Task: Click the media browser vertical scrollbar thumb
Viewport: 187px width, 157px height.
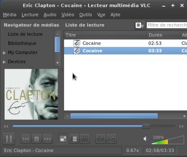Action: (x=57, y=44)
